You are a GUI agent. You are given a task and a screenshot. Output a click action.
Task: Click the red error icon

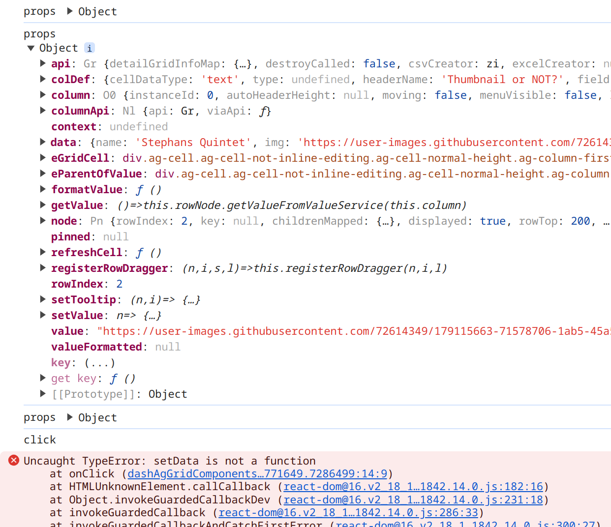click(14, 460)
